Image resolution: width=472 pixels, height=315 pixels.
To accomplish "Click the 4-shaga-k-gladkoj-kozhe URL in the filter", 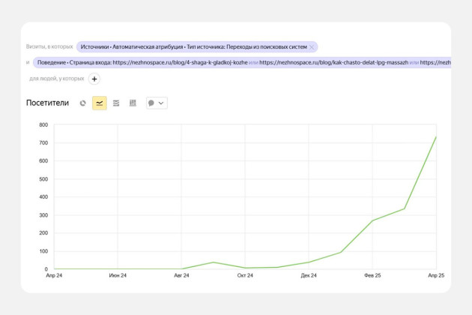I will click(x=180, y=62).
